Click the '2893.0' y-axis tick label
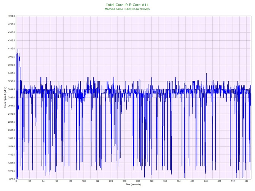 [x=11, y=98]
